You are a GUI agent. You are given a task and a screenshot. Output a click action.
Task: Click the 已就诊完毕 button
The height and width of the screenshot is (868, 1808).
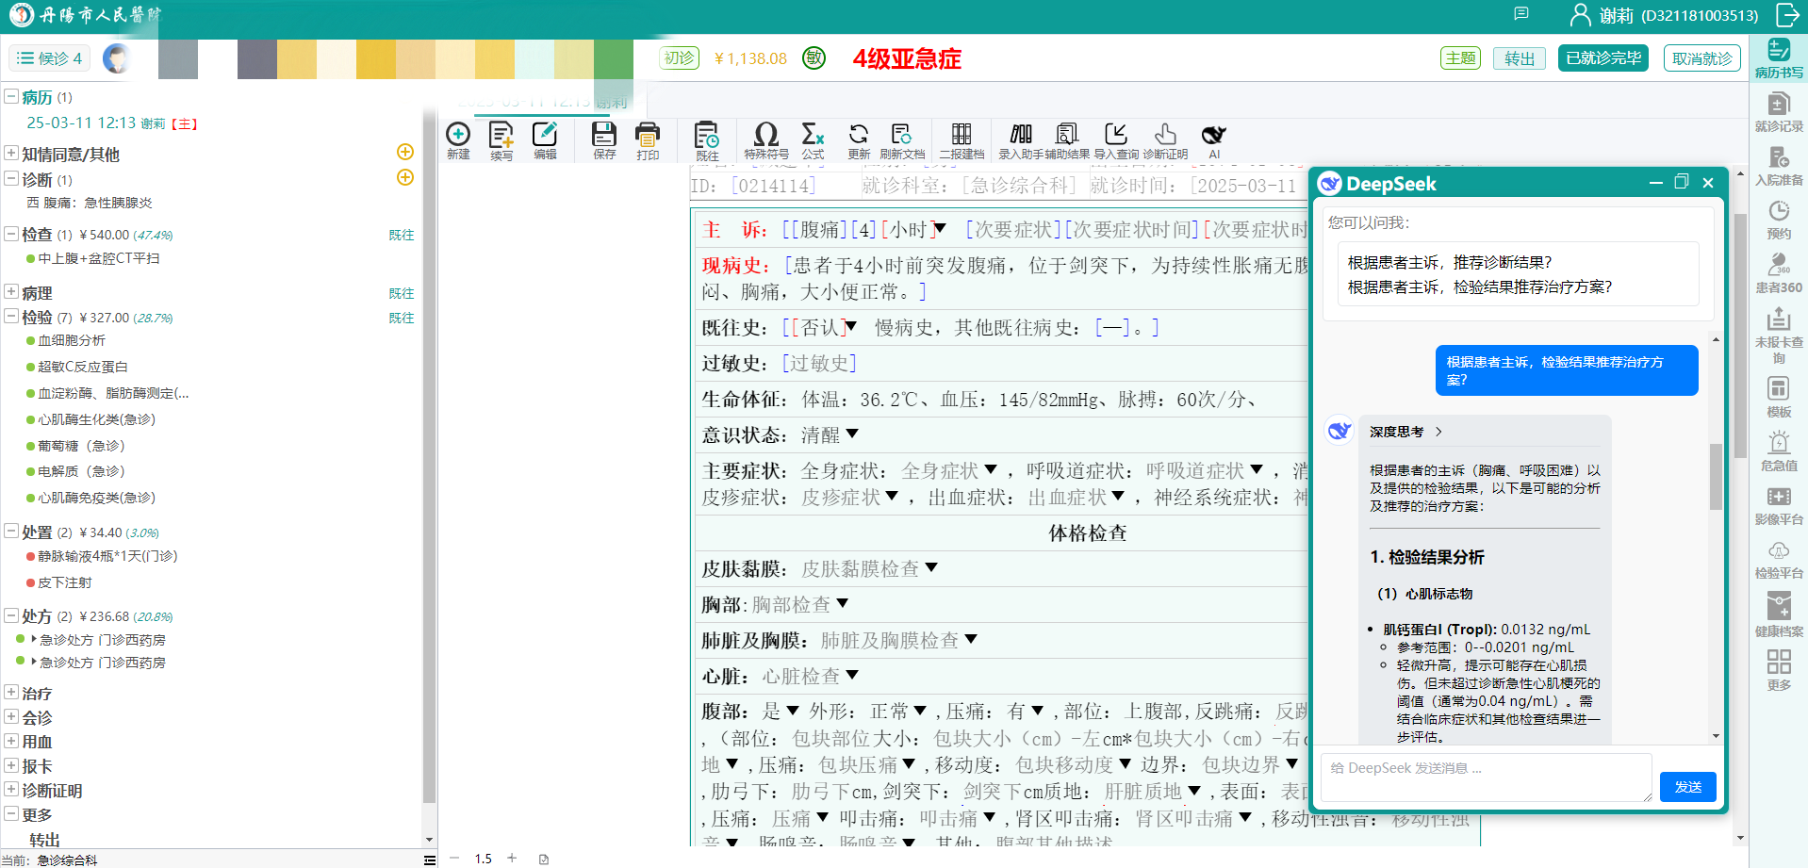1603,58
